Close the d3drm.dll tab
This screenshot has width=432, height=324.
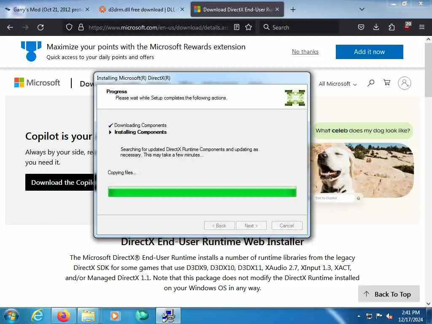(x=182, y=9)
